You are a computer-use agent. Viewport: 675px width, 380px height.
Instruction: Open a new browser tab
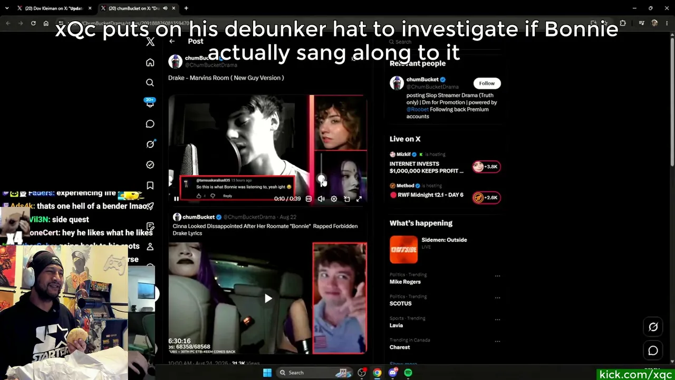tap(186, 8)
